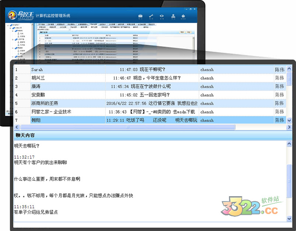Click the timestamp 11:32:17 in chat content
This screenshot has height=231, width=296.
[x=24, y=157]
